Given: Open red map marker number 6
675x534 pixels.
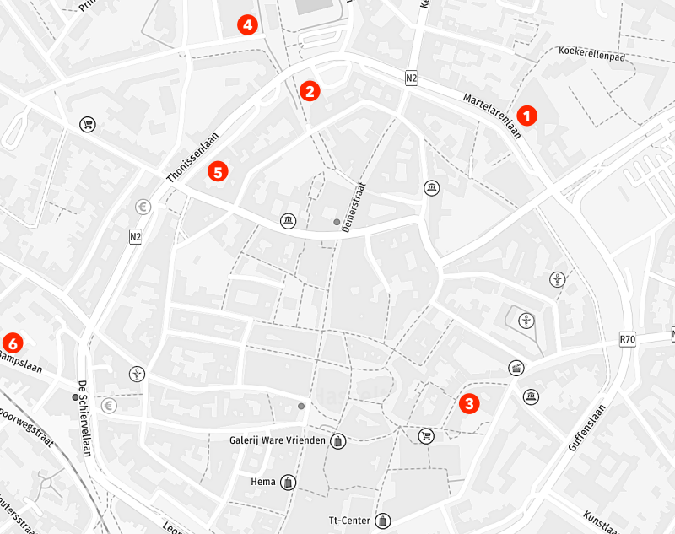Looking at the screenshot, I should (x=13, y=343).
